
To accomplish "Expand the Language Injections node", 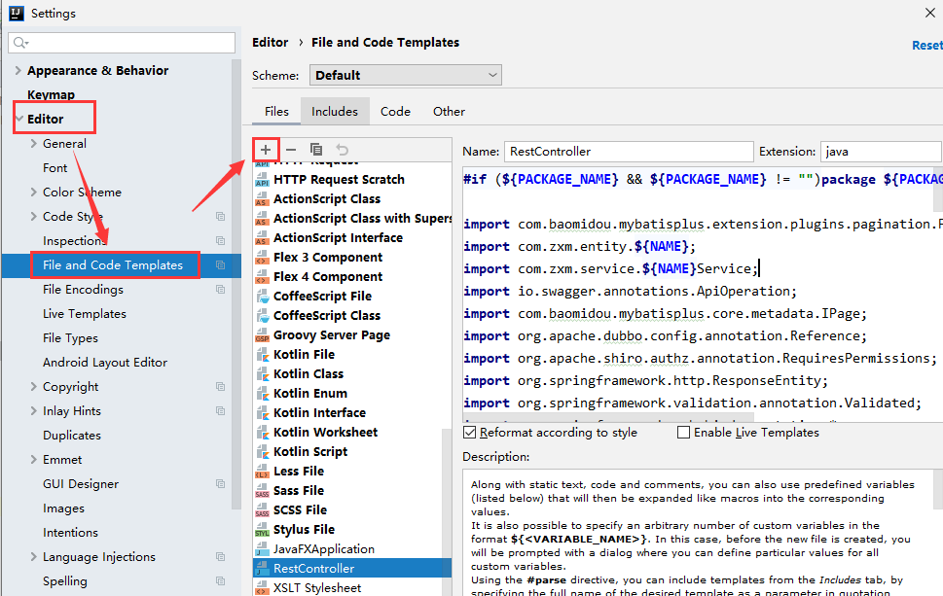I will point(34,557).
